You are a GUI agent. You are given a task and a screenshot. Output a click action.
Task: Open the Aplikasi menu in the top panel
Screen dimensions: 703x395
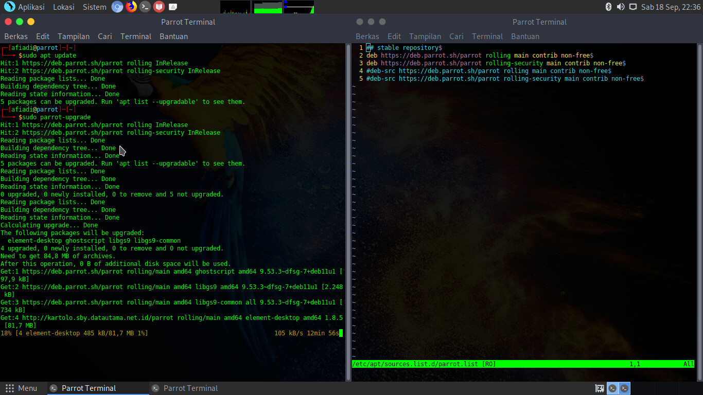tap(31, 7)
